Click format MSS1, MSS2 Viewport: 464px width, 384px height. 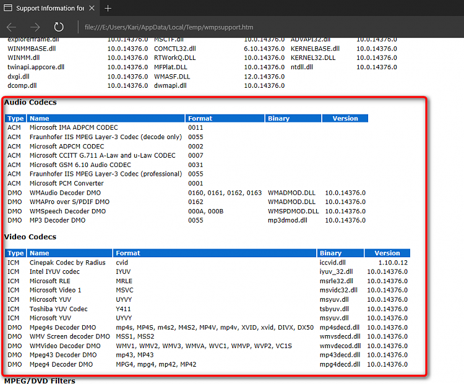[x=135, y=336]
